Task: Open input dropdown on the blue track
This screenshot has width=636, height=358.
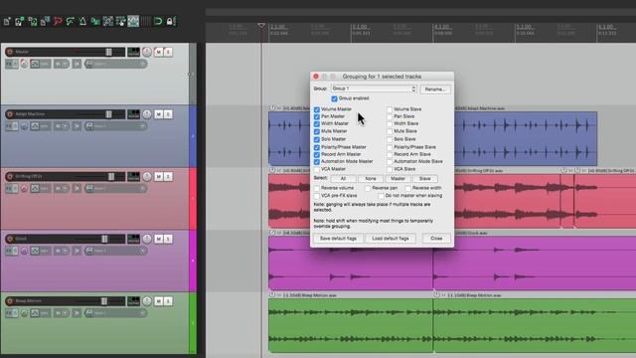Action: pyautogui.click(x=115, y=126)
